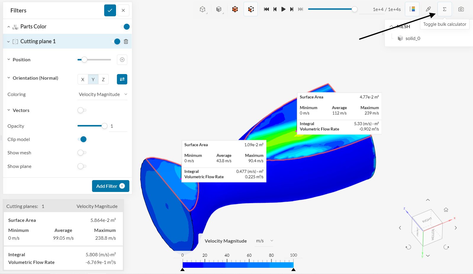The height and width of the screenshot is (274, 473).
Task: Play the results animation
Action: 283,9
